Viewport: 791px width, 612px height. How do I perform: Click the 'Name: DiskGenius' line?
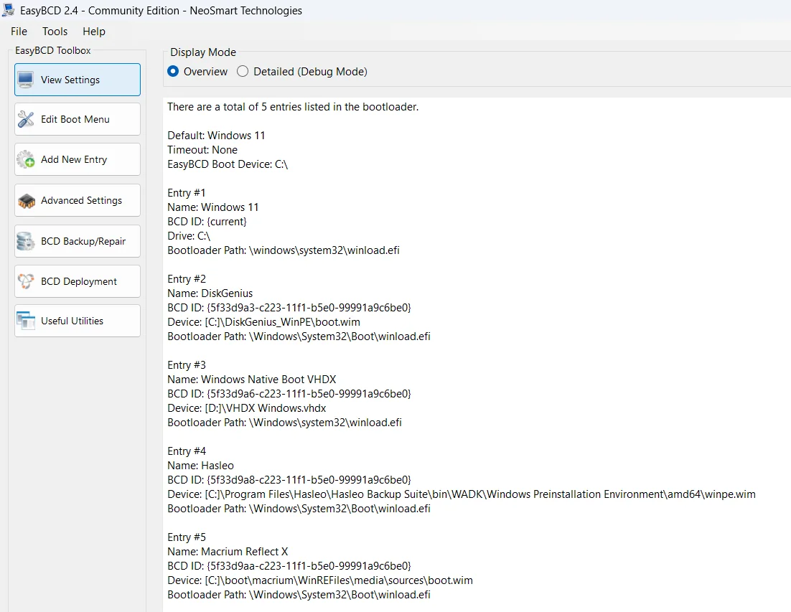210,293
